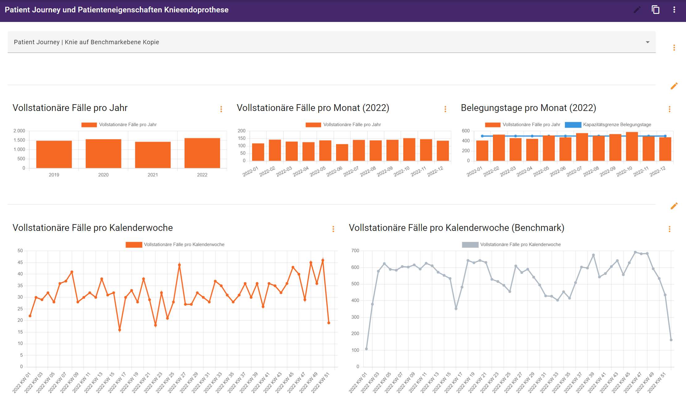Image resolution: width=686 pixels, height=404 pixels.
Task: Click the legend label of the monthly cases chart
Action: click(352, 125)
